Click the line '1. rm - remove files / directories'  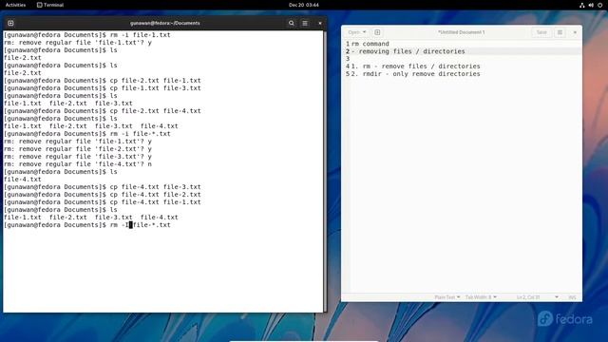(x=416, y=66)
